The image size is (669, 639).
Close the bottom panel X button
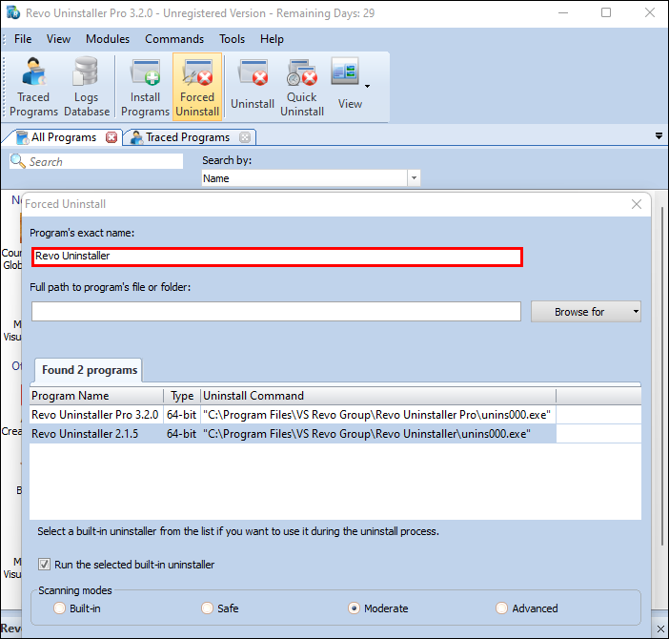click(660, 629)
